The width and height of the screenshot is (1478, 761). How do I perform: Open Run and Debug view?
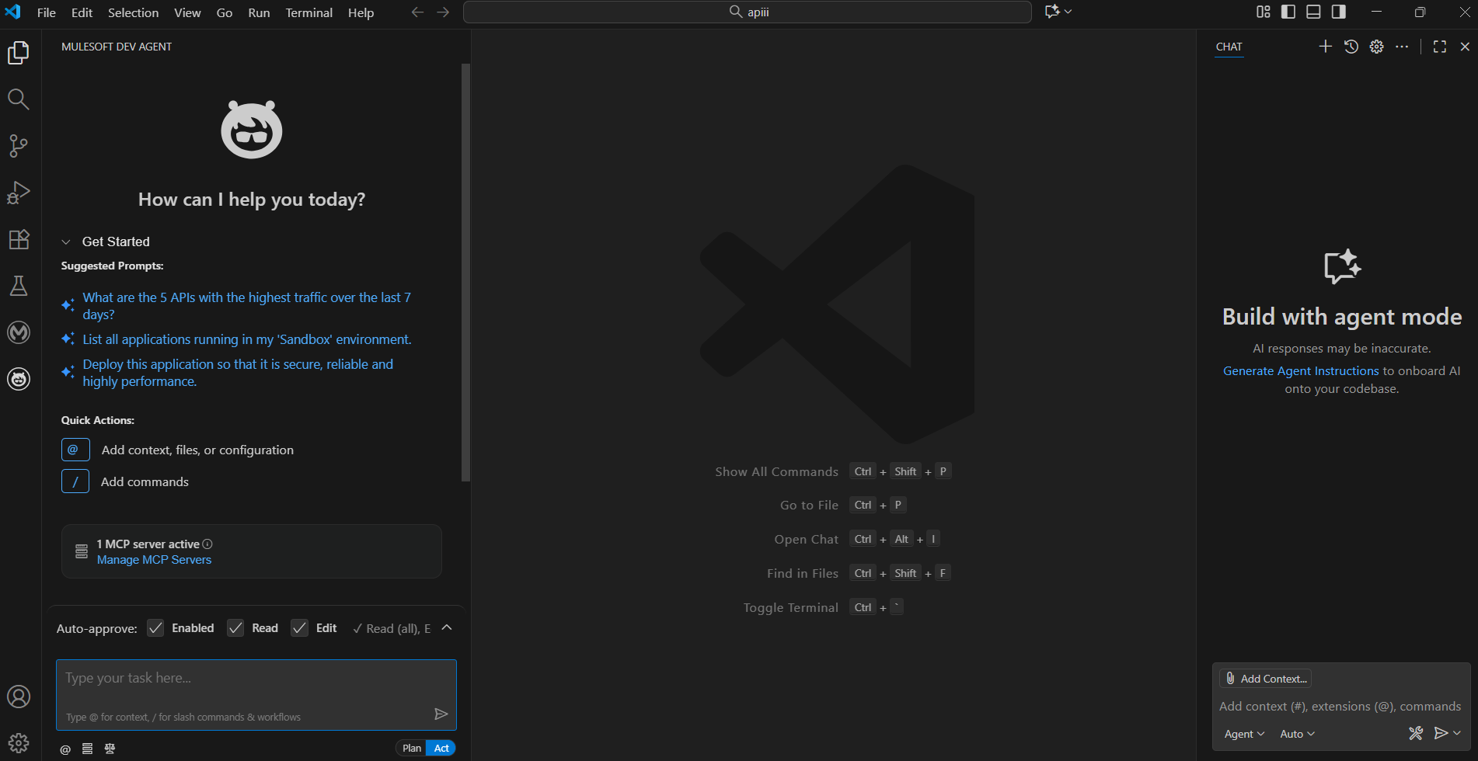point(19,193)
